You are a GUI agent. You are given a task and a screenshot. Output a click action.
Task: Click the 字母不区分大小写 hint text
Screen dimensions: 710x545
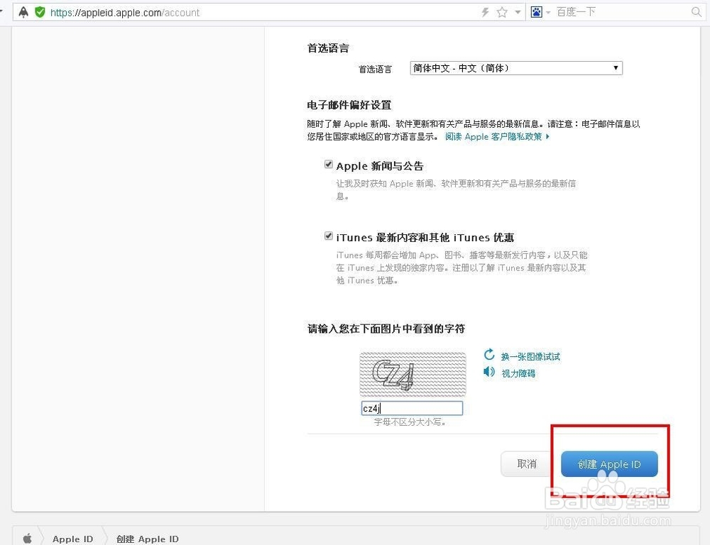tap(410, 422)
